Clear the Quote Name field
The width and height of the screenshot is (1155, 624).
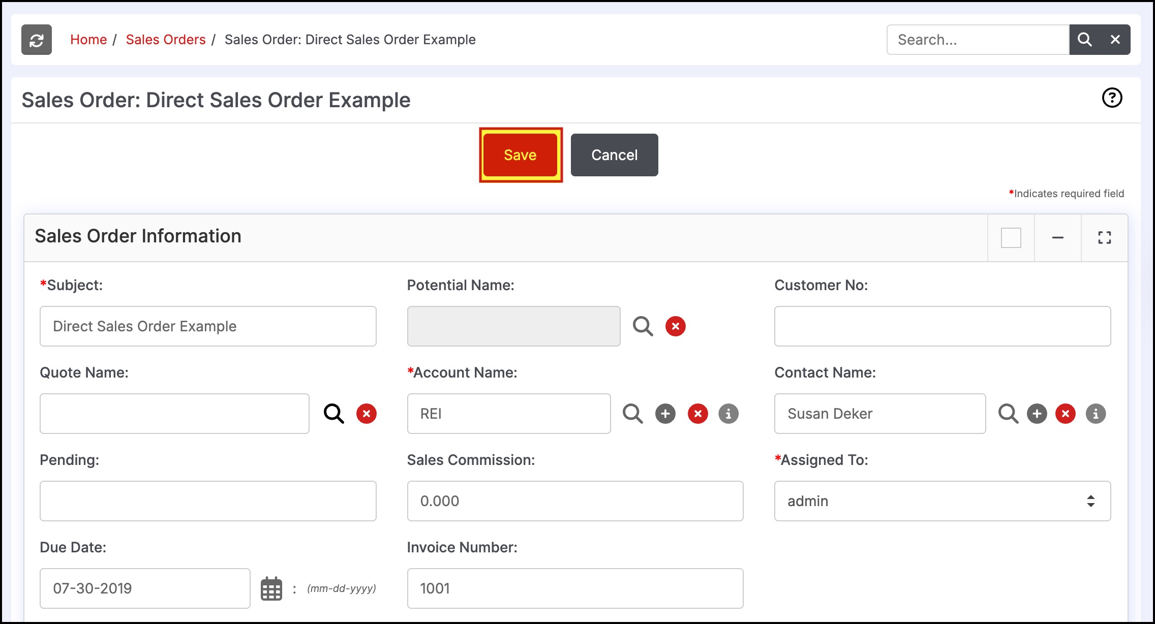(366, 414)
